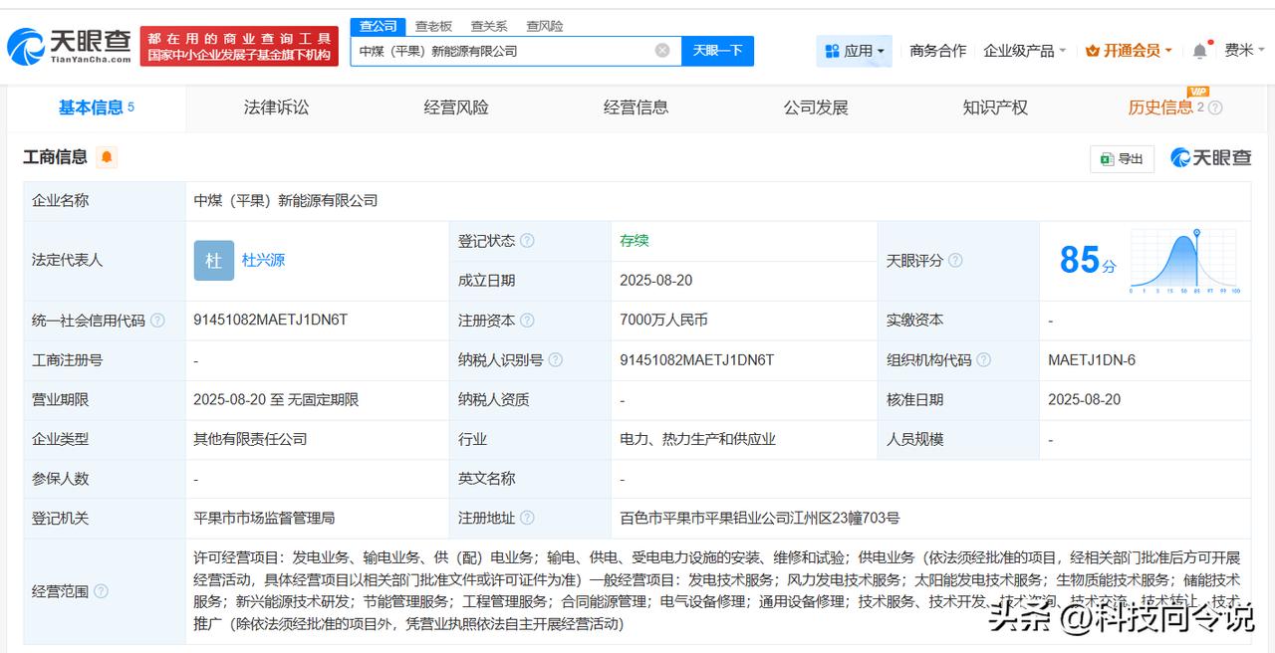Viewport: 1275px width, 653px height.
Task: Click the 电力、热力生产和供应业 industry value
Action: [697, 439]
